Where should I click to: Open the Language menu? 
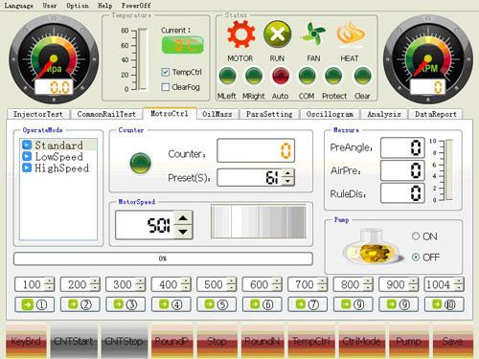19,6
